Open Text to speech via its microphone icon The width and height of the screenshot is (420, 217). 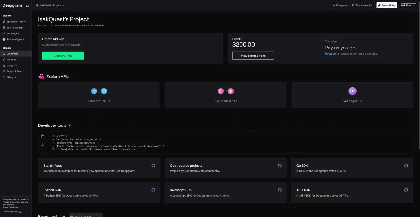(x=4, y=28)
